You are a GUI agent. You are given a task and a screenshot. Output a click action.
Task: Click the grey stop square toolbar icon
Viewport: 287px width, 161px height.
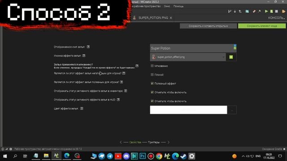point(277,11)
